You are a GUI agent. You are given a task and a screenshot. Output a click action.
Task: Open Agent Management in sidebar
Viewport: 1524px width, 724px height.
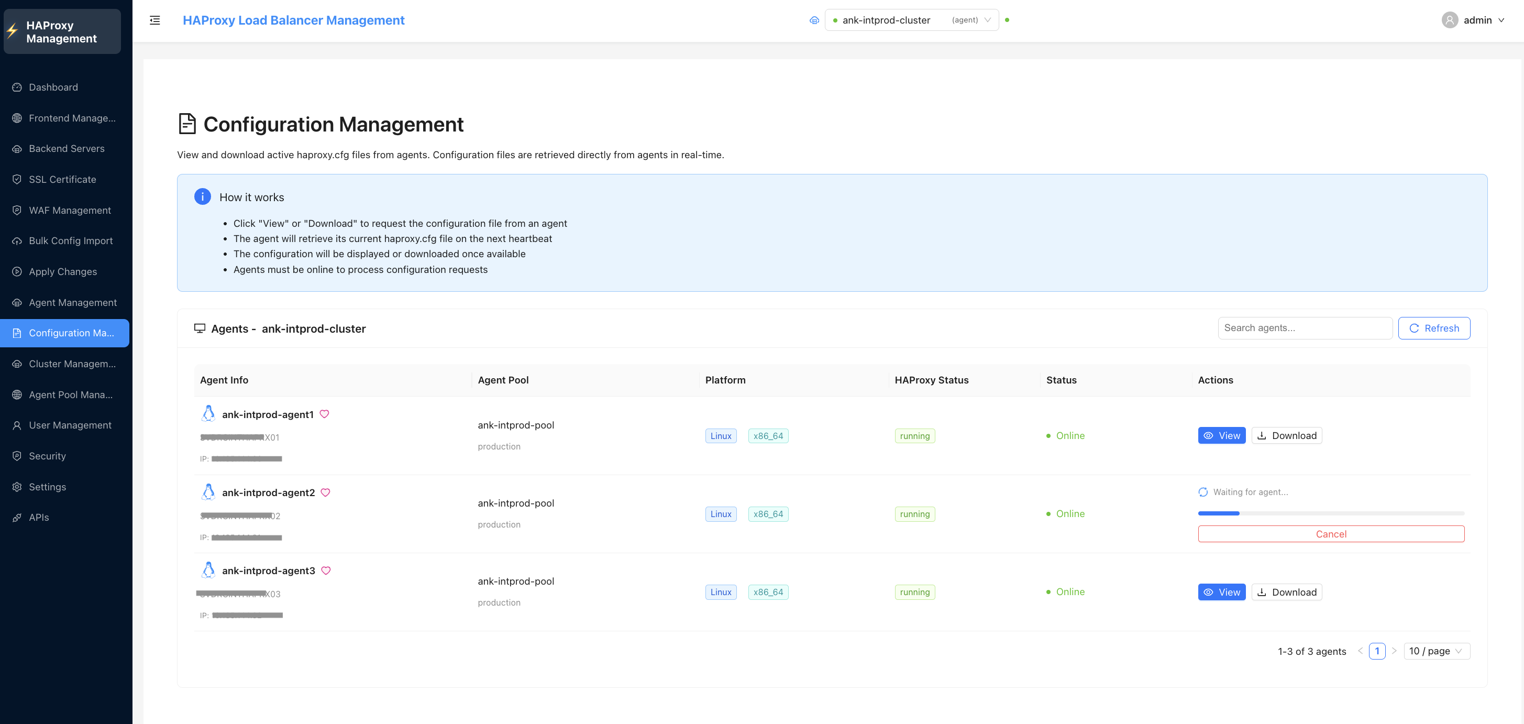pyautogui.click(x=65, y=302)
